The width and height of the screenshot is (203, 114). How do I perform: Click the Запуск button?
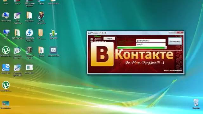(x=109, y=39)
